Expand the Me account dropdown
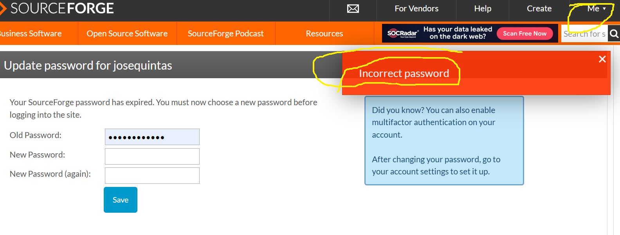The image size is (620, 235). point(596,9)
